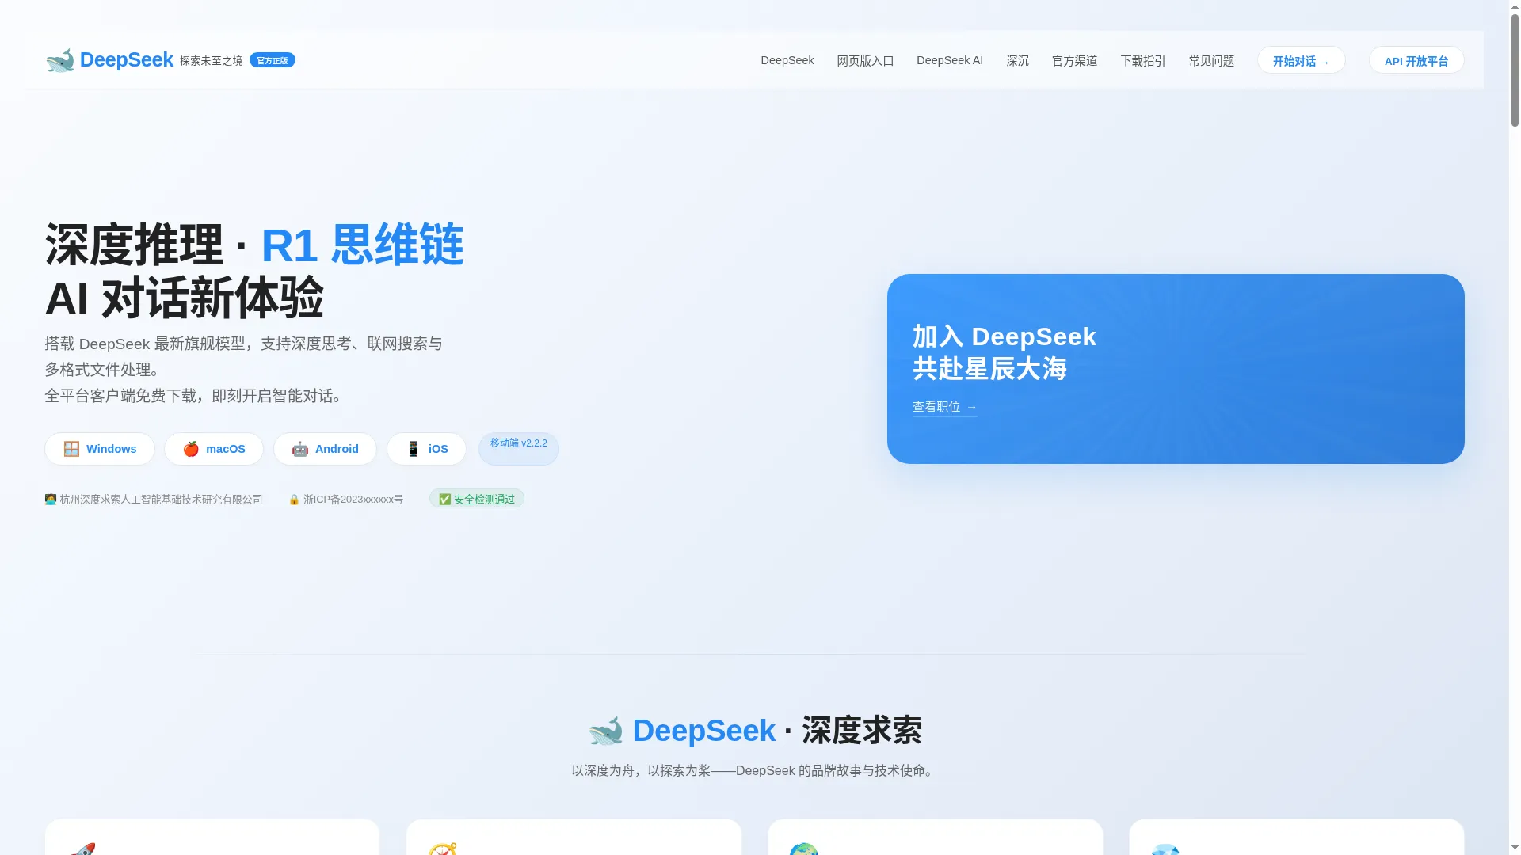Click the lock icon beside ICP number
This screenshot has height=855, width=1521.
point(294,500)
